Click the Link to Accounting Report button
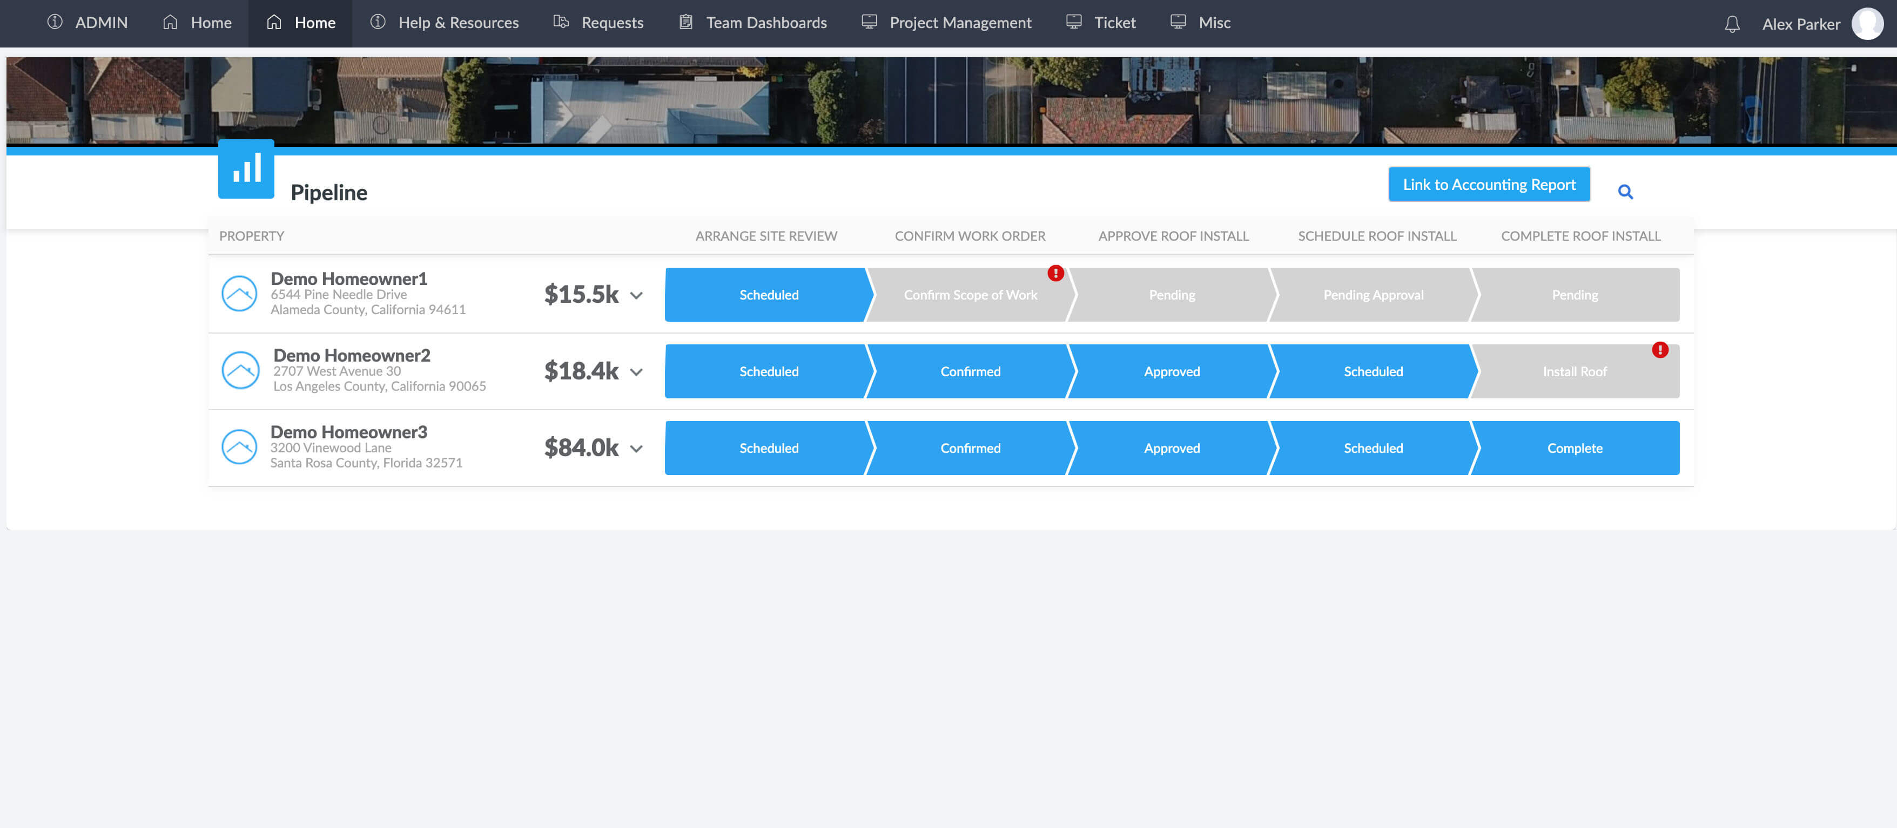 pos(1488,184)
